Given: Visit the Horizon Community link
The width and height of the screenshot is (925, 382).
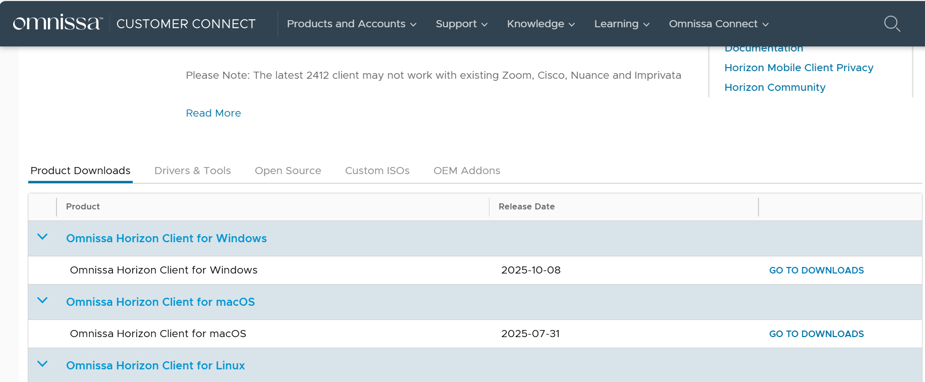Looking at the screenshot, I should tap(775, 87).
